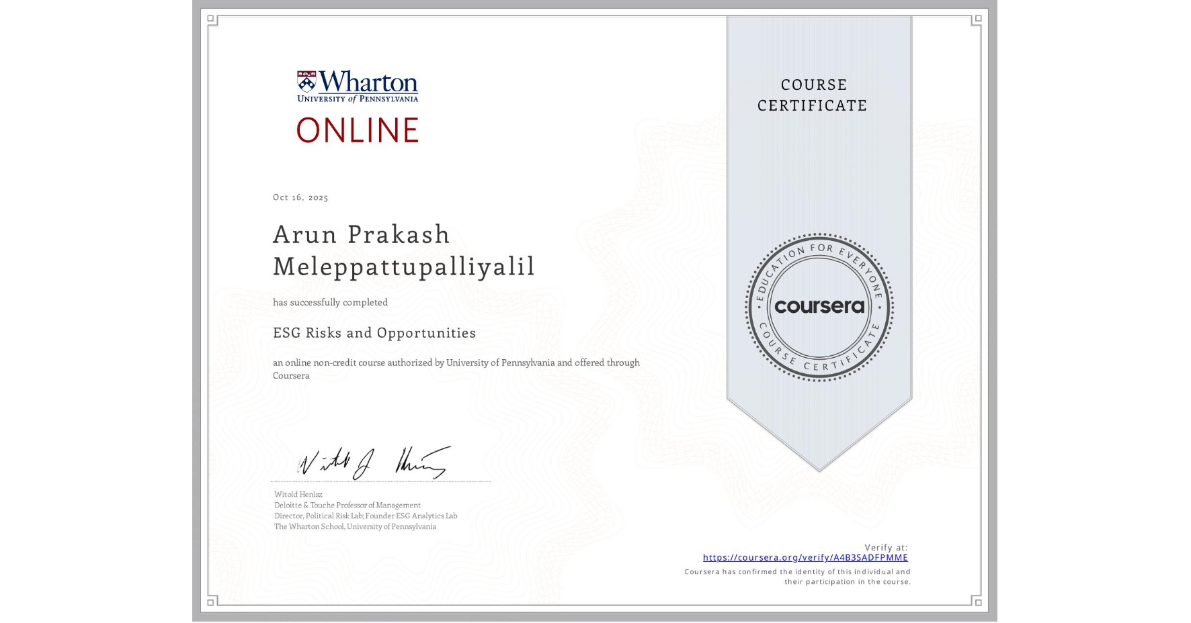The image size is (1191, 623).
Task: Click the course title ESG Risks and Opportunities
Action: [x=374, y=333]
